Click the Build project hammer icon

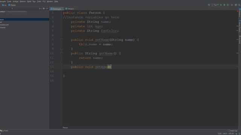pyautogui.click(x=209, y=5)
